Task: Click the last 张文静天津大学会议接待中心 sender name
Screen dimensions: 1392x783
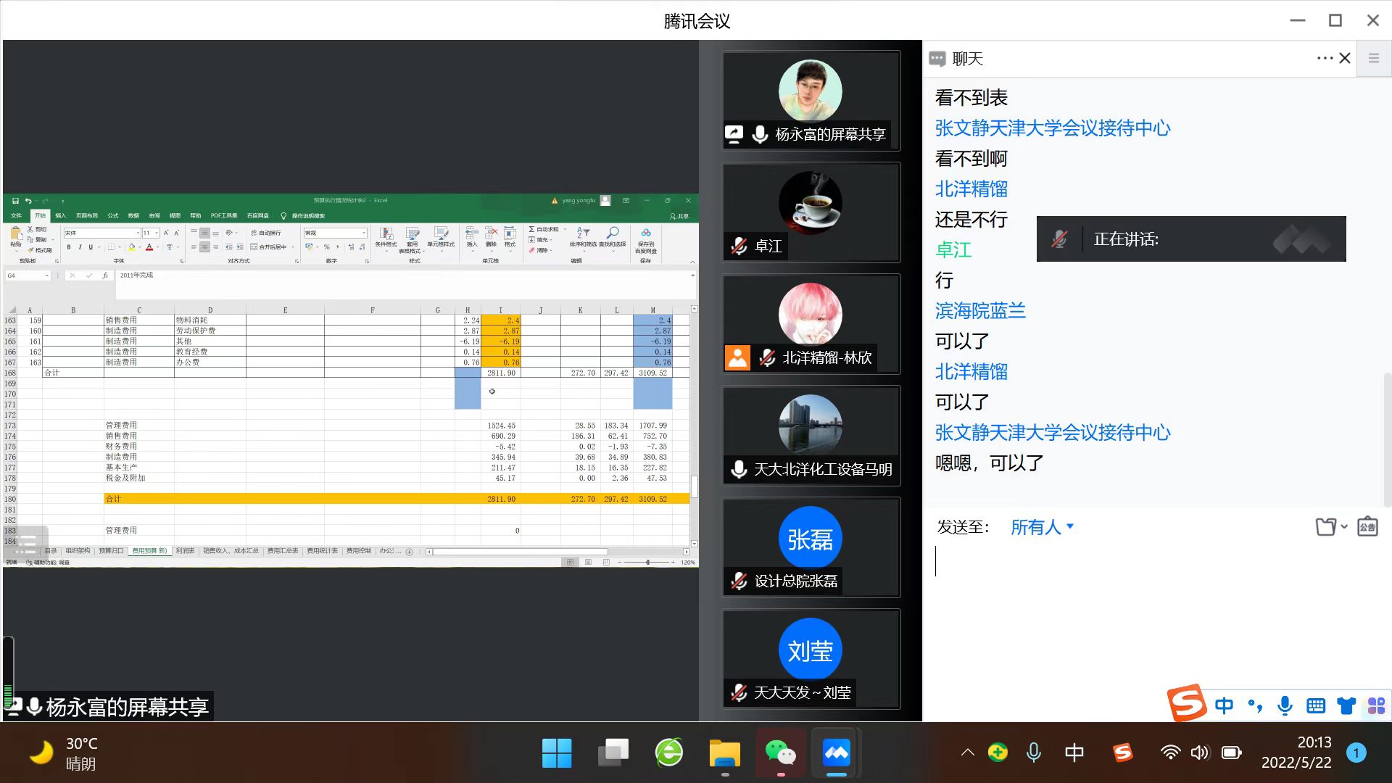Action: 1053,433
